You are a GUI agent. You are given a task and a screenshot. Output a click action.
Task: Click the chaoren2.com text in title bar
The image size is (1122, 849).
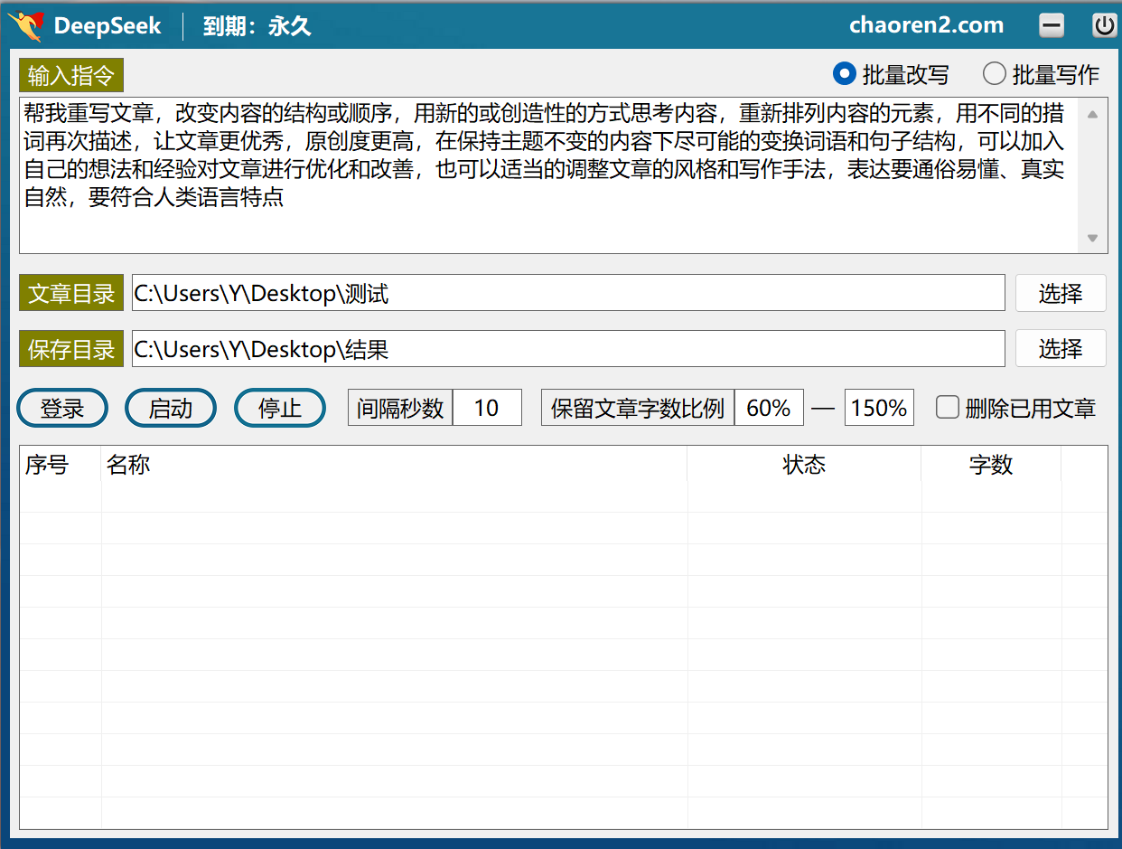pos(927,25)
